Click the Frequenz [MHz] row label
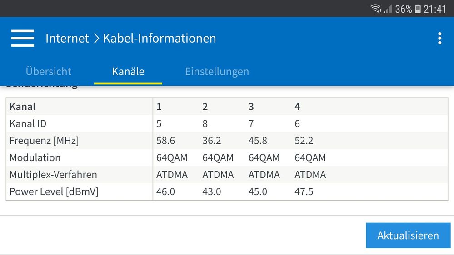This screenshot has width=454, height=255. 44,141
